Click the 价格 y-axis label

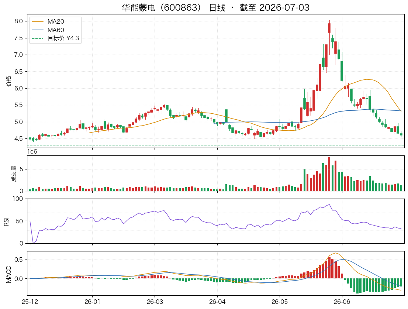(8, 81)
